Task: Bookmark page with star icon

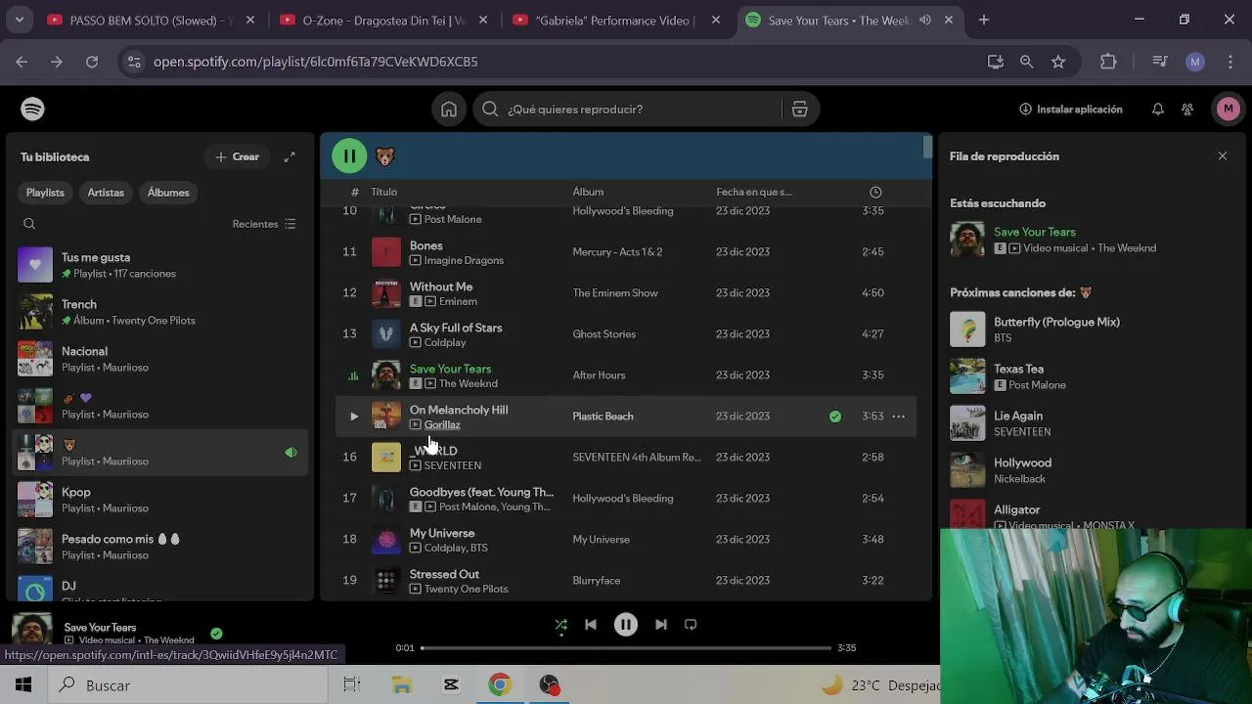Action: tap(1057, 62)
